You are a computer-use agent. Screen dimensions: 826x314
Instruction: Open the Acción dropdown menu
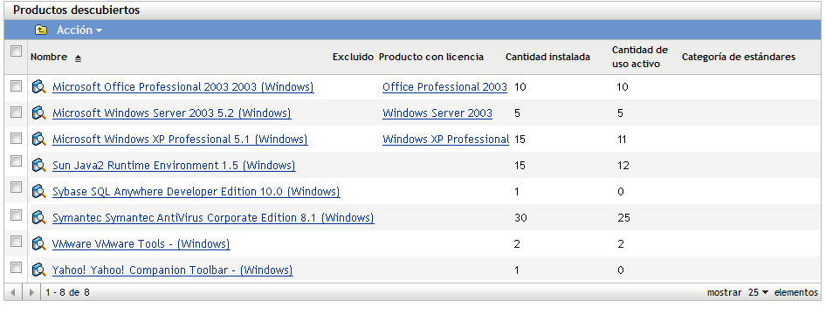click(x=79, y=31)
